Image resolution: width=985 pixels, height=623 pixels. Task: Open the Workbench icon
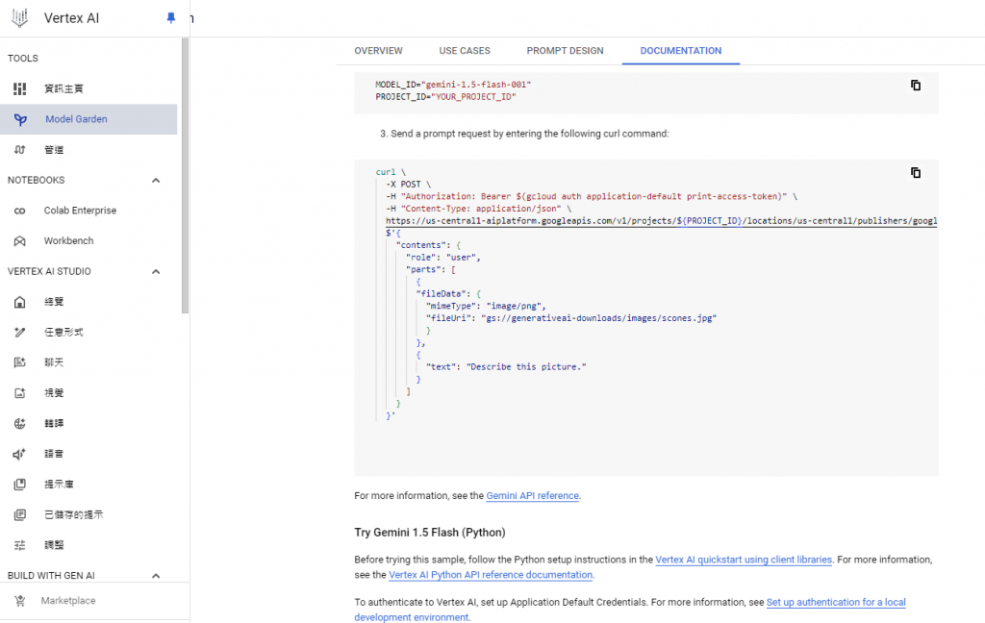(20, 241)
